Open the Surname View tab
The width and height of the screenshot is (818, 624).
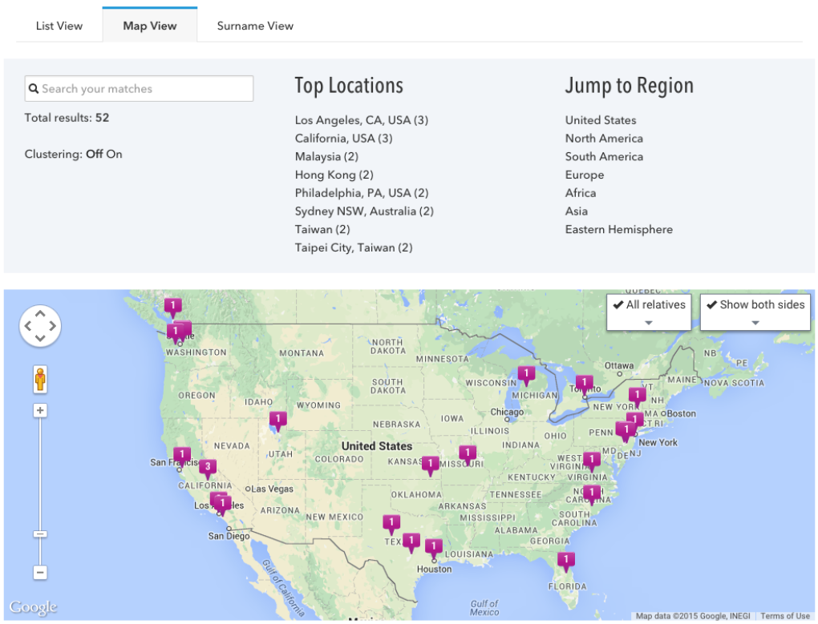(x=255, y=26)
